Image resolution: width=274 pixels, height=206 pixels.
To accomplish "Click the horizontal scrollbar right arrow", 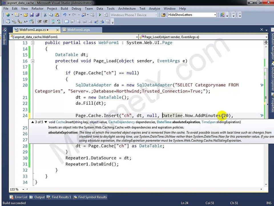I will 261,189.
